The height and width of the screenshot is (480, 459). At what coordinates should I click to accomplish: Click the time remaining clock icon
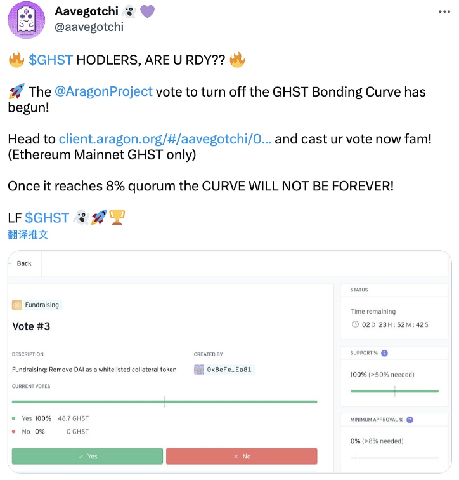click(355, 324)
